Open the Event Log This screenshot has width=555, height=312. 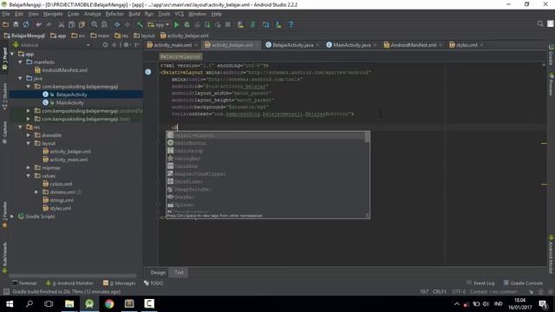[x=480, y=283]
